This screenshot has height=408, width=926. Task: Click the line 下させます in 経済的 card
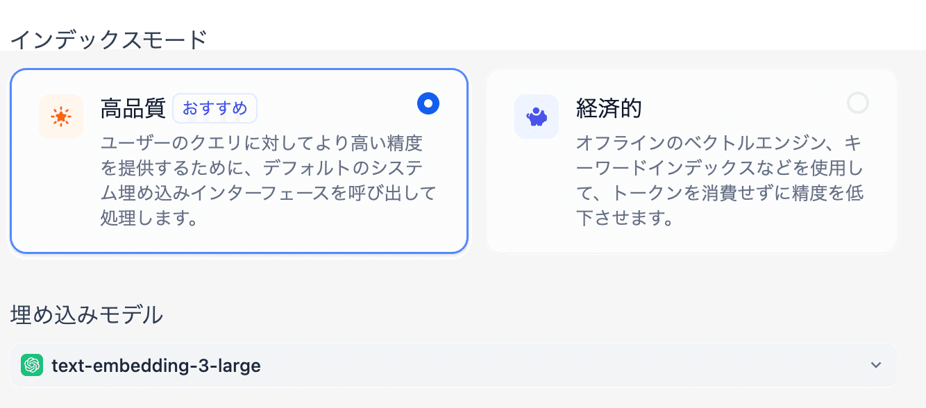(x=625, y=219)
